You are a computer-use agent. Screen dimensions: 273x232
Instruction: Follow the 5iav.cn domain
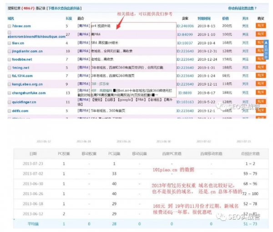point(245,43)
